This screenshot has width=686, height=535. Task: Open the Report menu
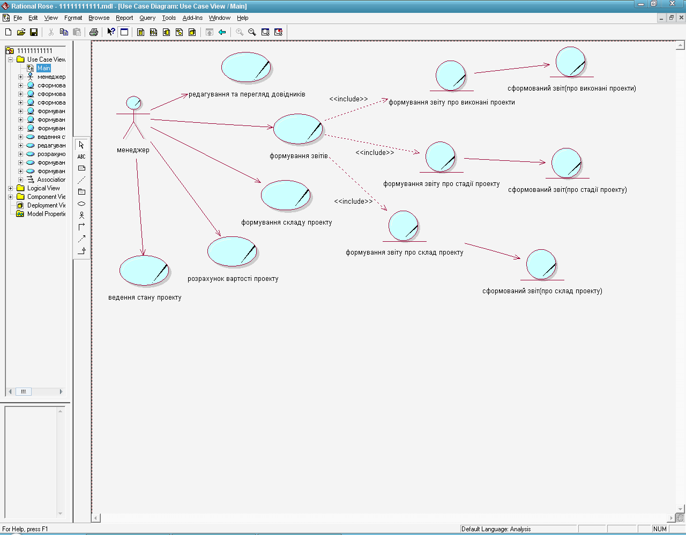click(x=124, y=18)
